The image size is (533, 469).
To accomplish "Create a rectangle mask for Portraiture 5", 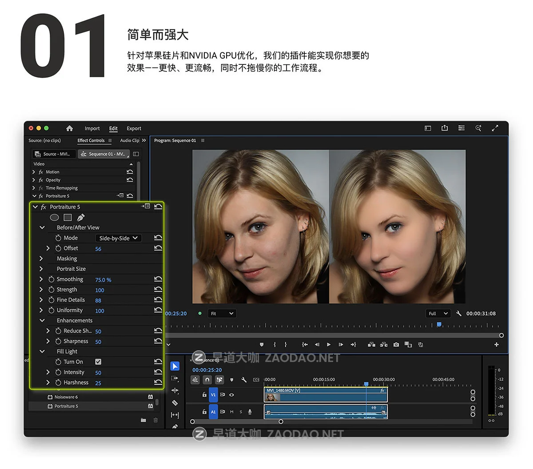I will coord(68,217).
